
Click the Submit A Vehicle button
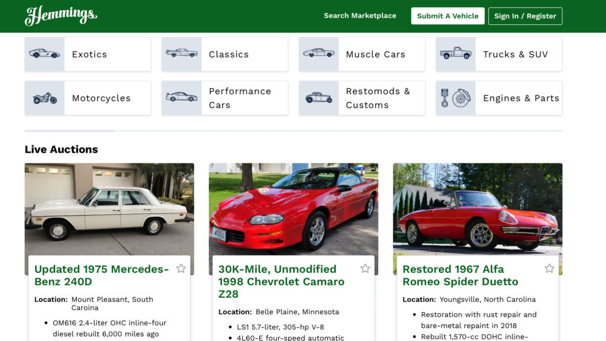click(x=448, y=15)
